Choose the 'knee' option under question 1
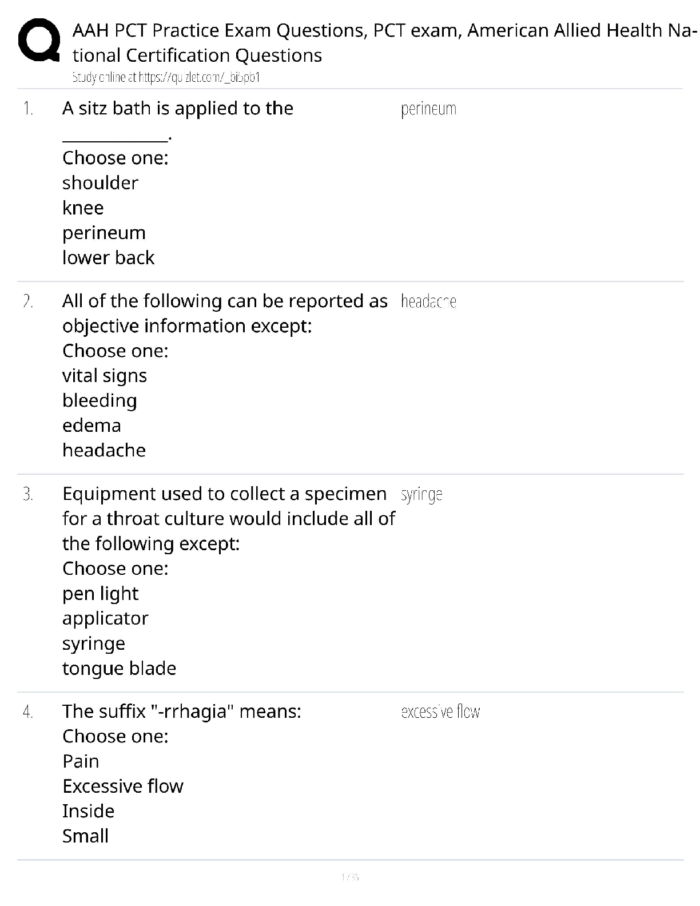The image size is (700, 906). tap(83, 208)
